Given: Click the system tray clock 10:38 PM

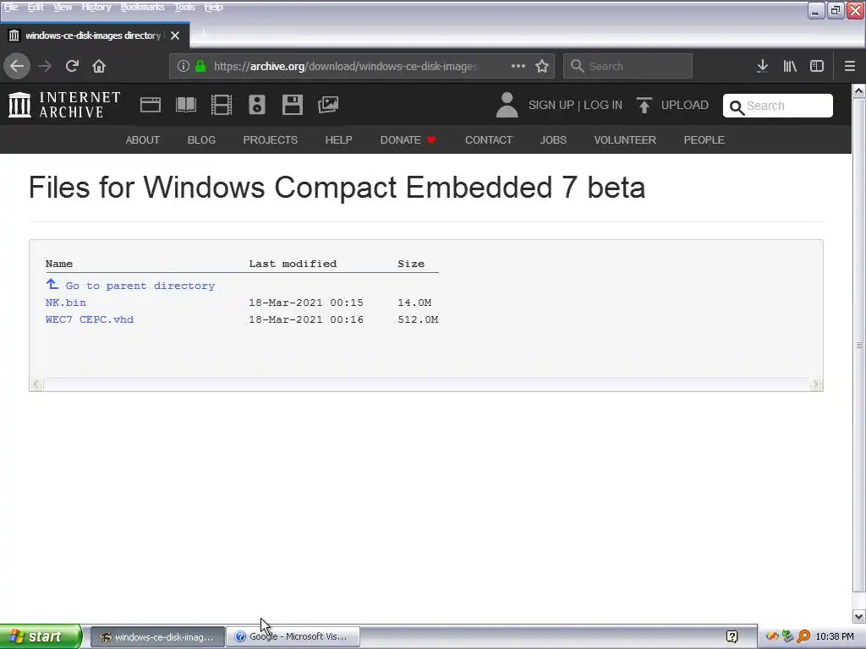Looking at the screenshot, I should [x=835, y=637].
